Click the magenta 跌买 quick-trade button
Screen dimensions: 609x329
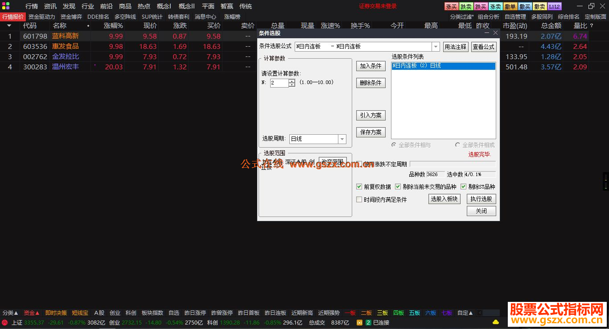pos(481,7)
